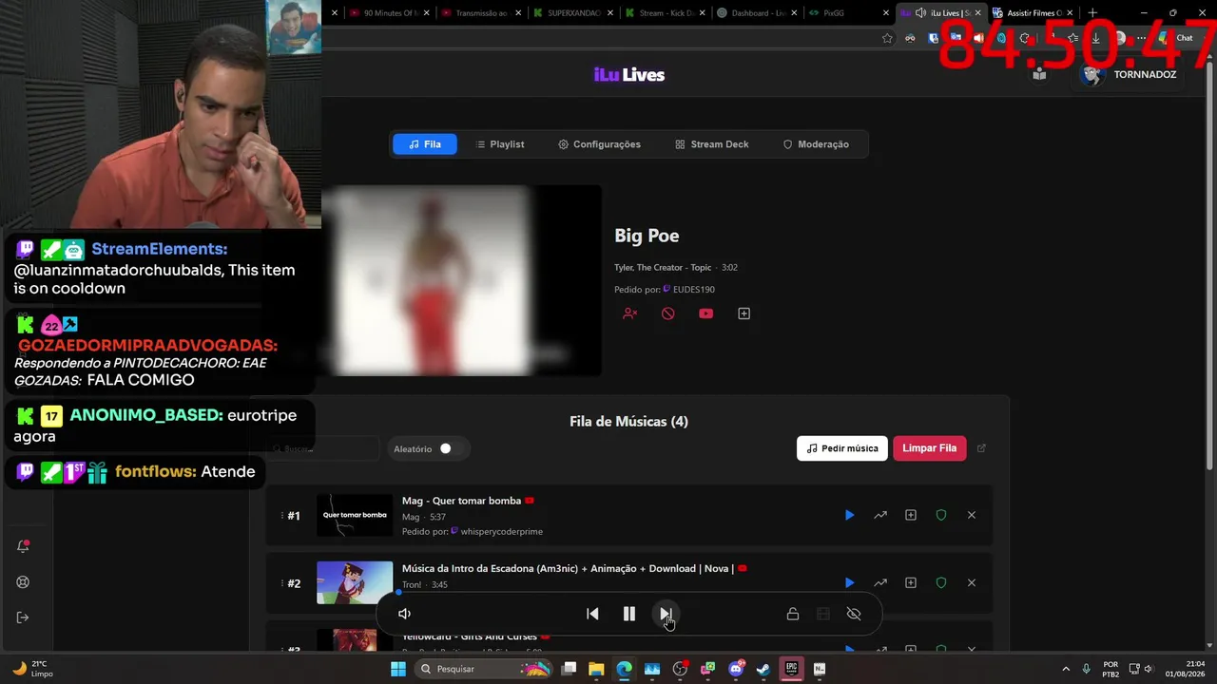Image resolution: width=1217 pixels, height=684 pixels.
Task: Toggle the crossed-eye visibility icon in player
Action: [x=854, y=614]
